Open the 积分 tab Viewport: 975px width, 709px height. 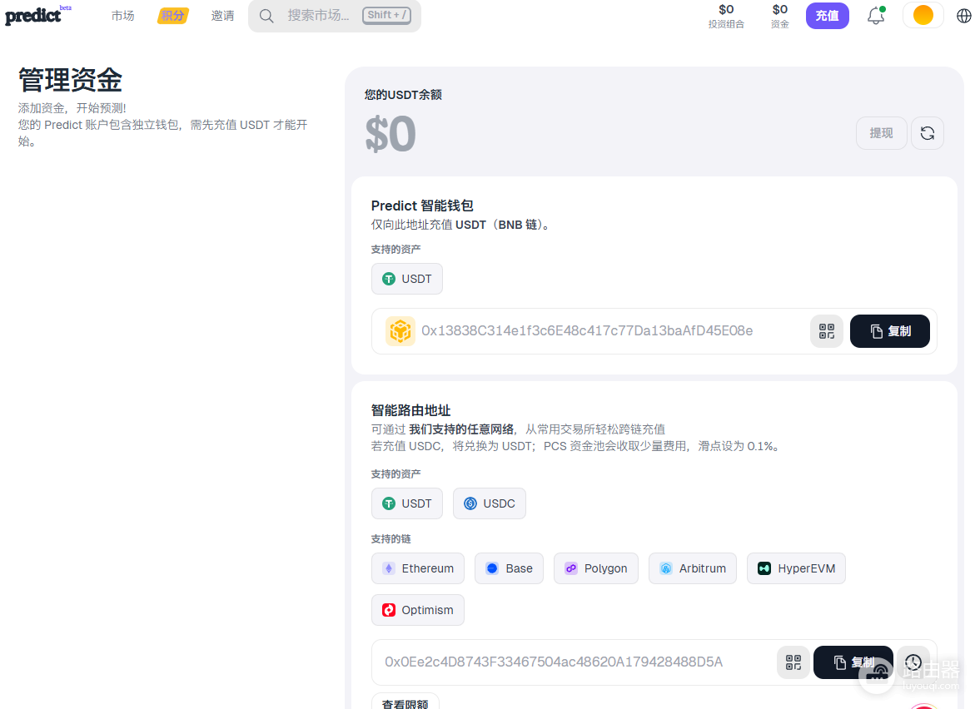[173, 16]
